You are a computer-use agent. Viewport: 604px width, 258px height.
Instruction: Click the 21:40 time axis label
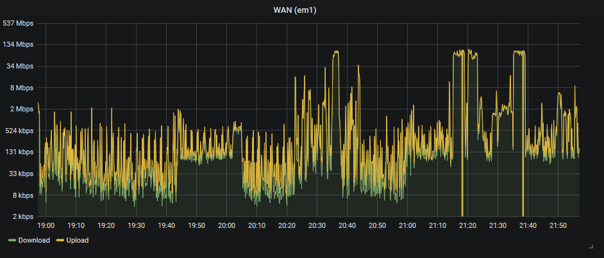[x=527, y=226]
